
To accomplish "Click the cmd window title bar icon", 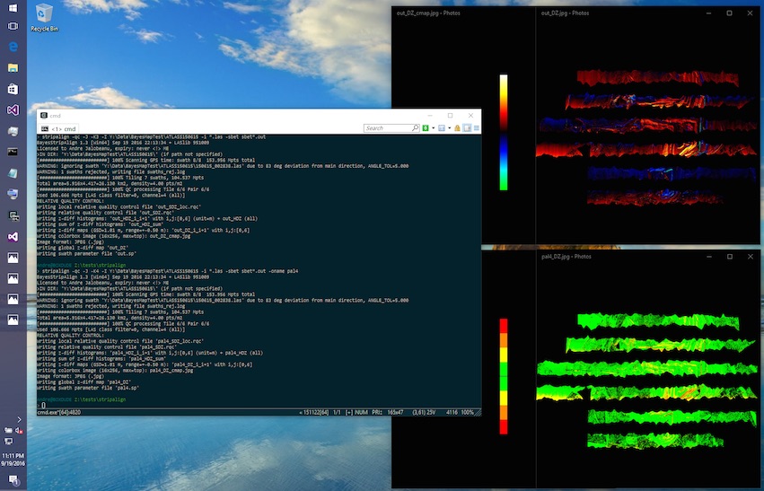I will (x=44, y=116).
